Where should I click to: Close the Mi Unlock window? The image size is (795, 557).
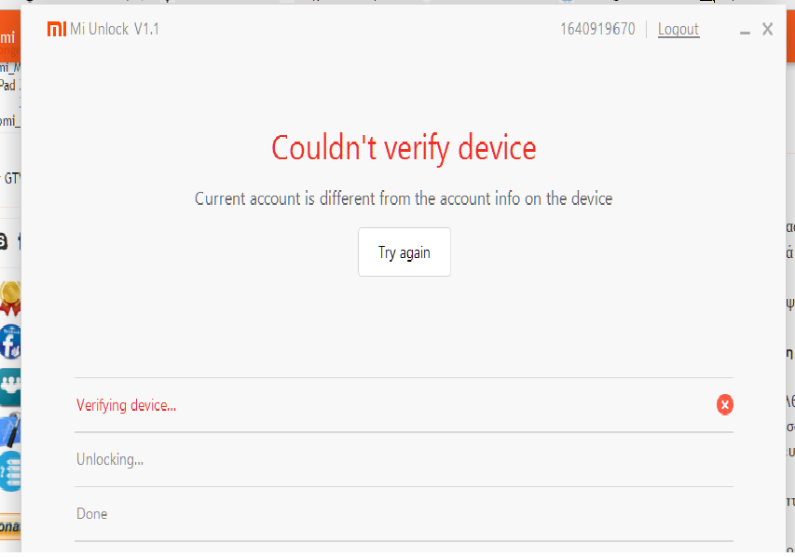(x=767, y=29)
